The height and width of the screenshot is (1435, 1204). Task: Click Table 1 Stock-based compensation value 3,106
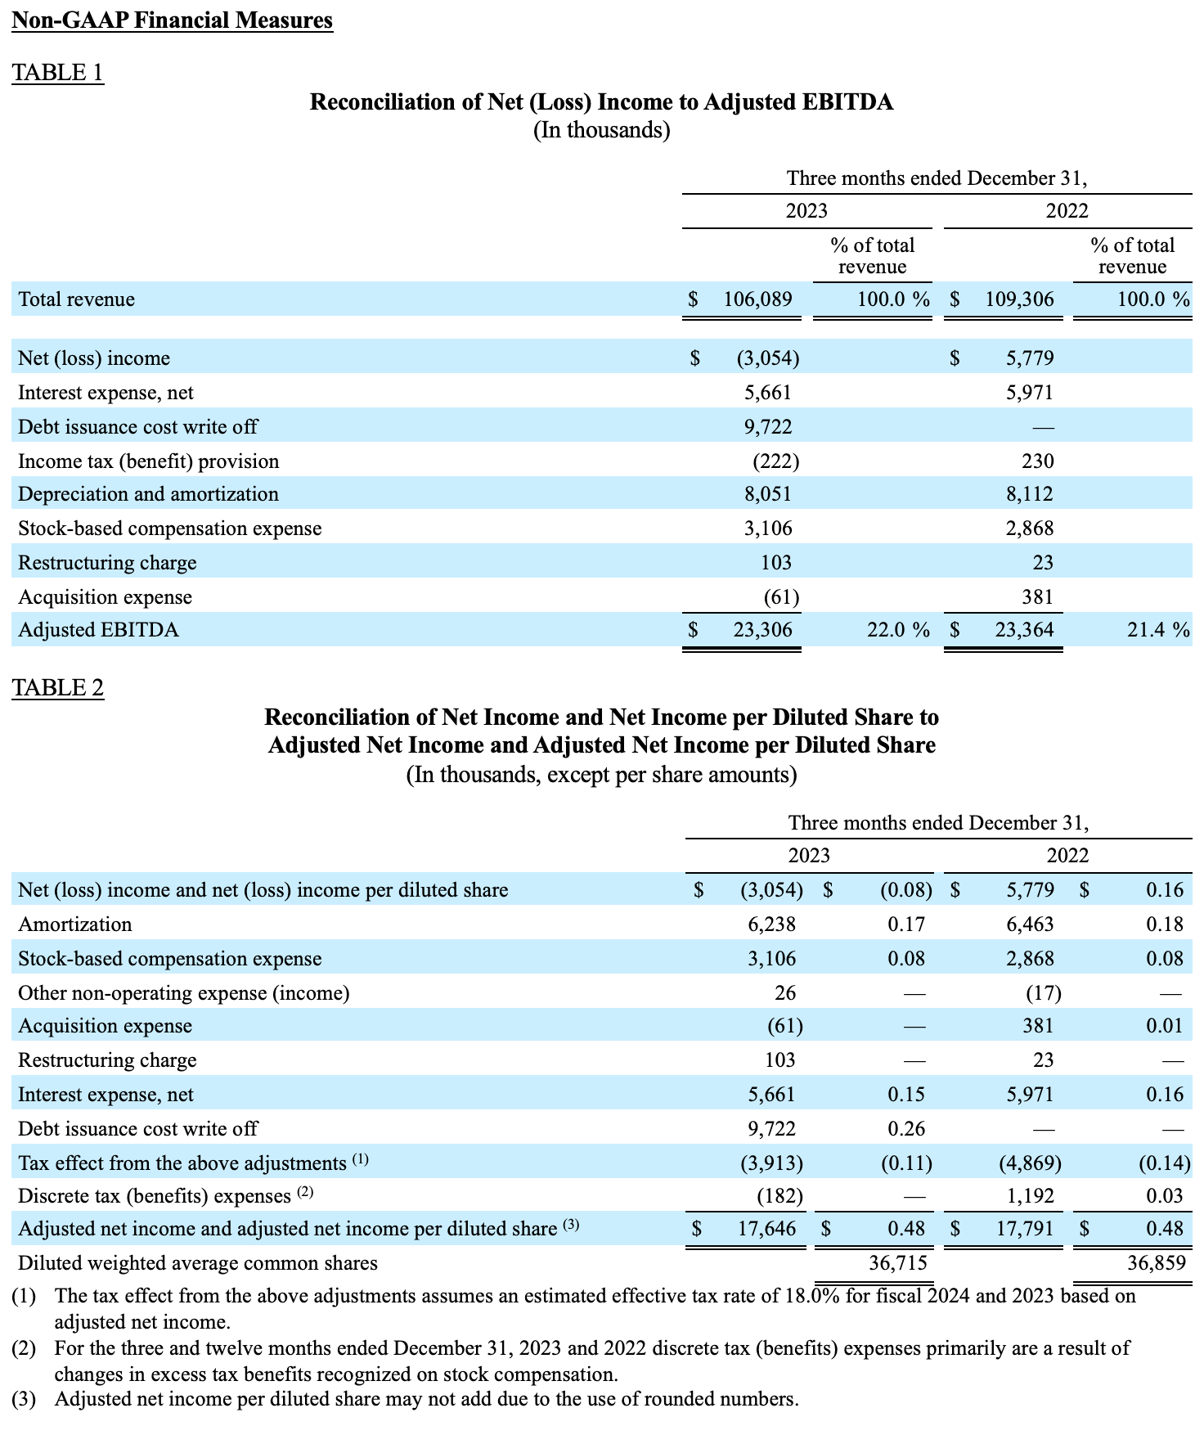point(767,529)
